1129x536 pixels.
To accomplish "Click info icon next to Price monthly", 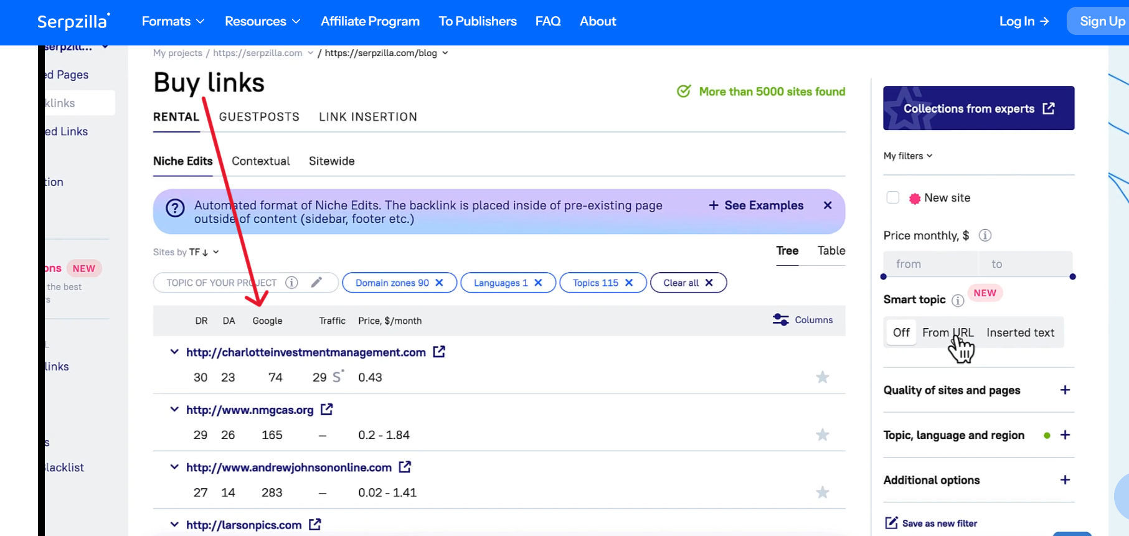I will tap(985, 235).
